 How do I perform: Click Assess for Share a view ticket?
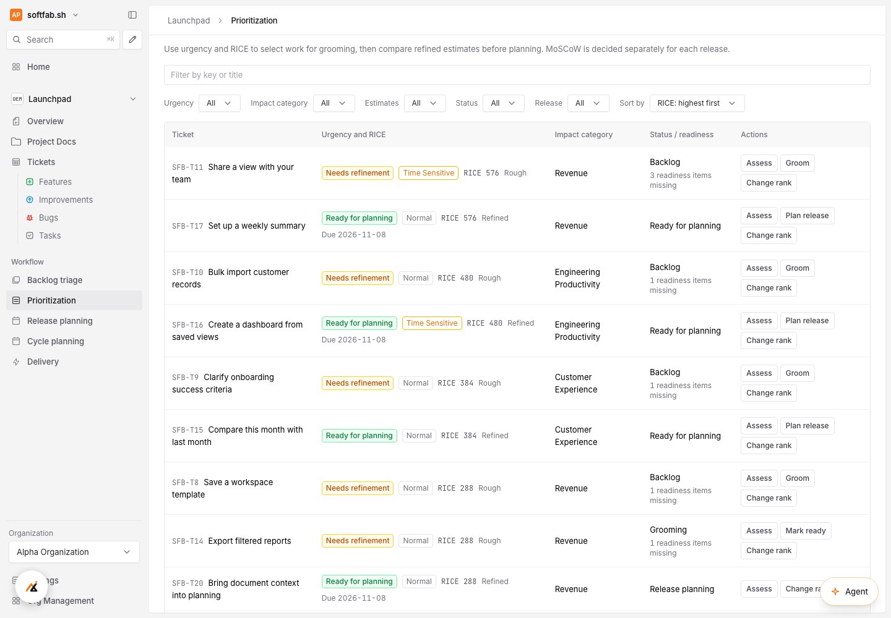pyautogui.click(x=759, y=163)
